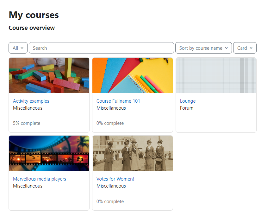274x224 pixels.
Task: Open the Votes for Women! link
Action: pos(115,179)
